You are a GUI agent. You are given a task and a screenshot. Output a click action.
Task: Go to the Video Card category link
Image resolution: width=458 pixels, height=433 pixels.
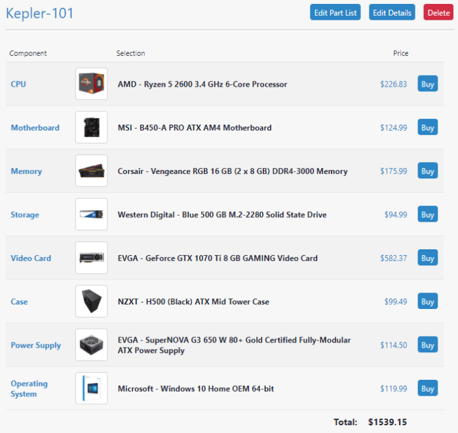(x=31, y=258)
